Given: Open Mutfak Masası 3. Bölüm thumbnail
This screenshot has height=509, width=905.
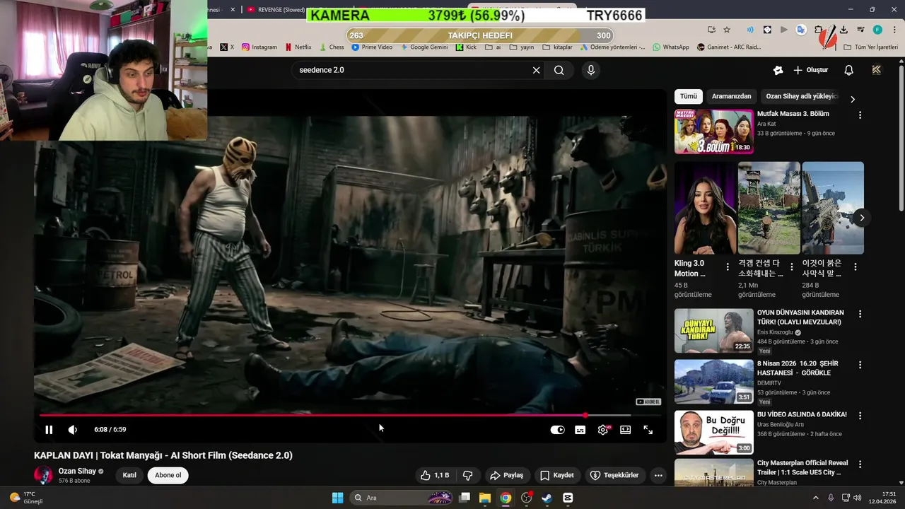Looking at the screenshot, I should pyautogui.click(x=713, y=131).
